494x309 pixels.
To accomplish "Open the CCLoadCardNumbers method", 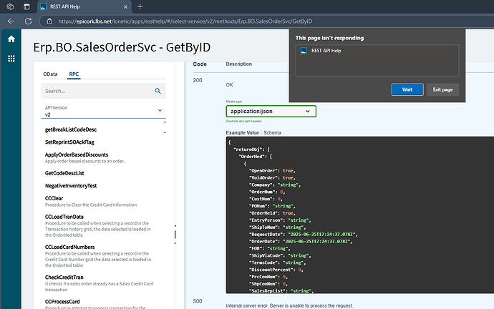I will [x=69, y=247].
